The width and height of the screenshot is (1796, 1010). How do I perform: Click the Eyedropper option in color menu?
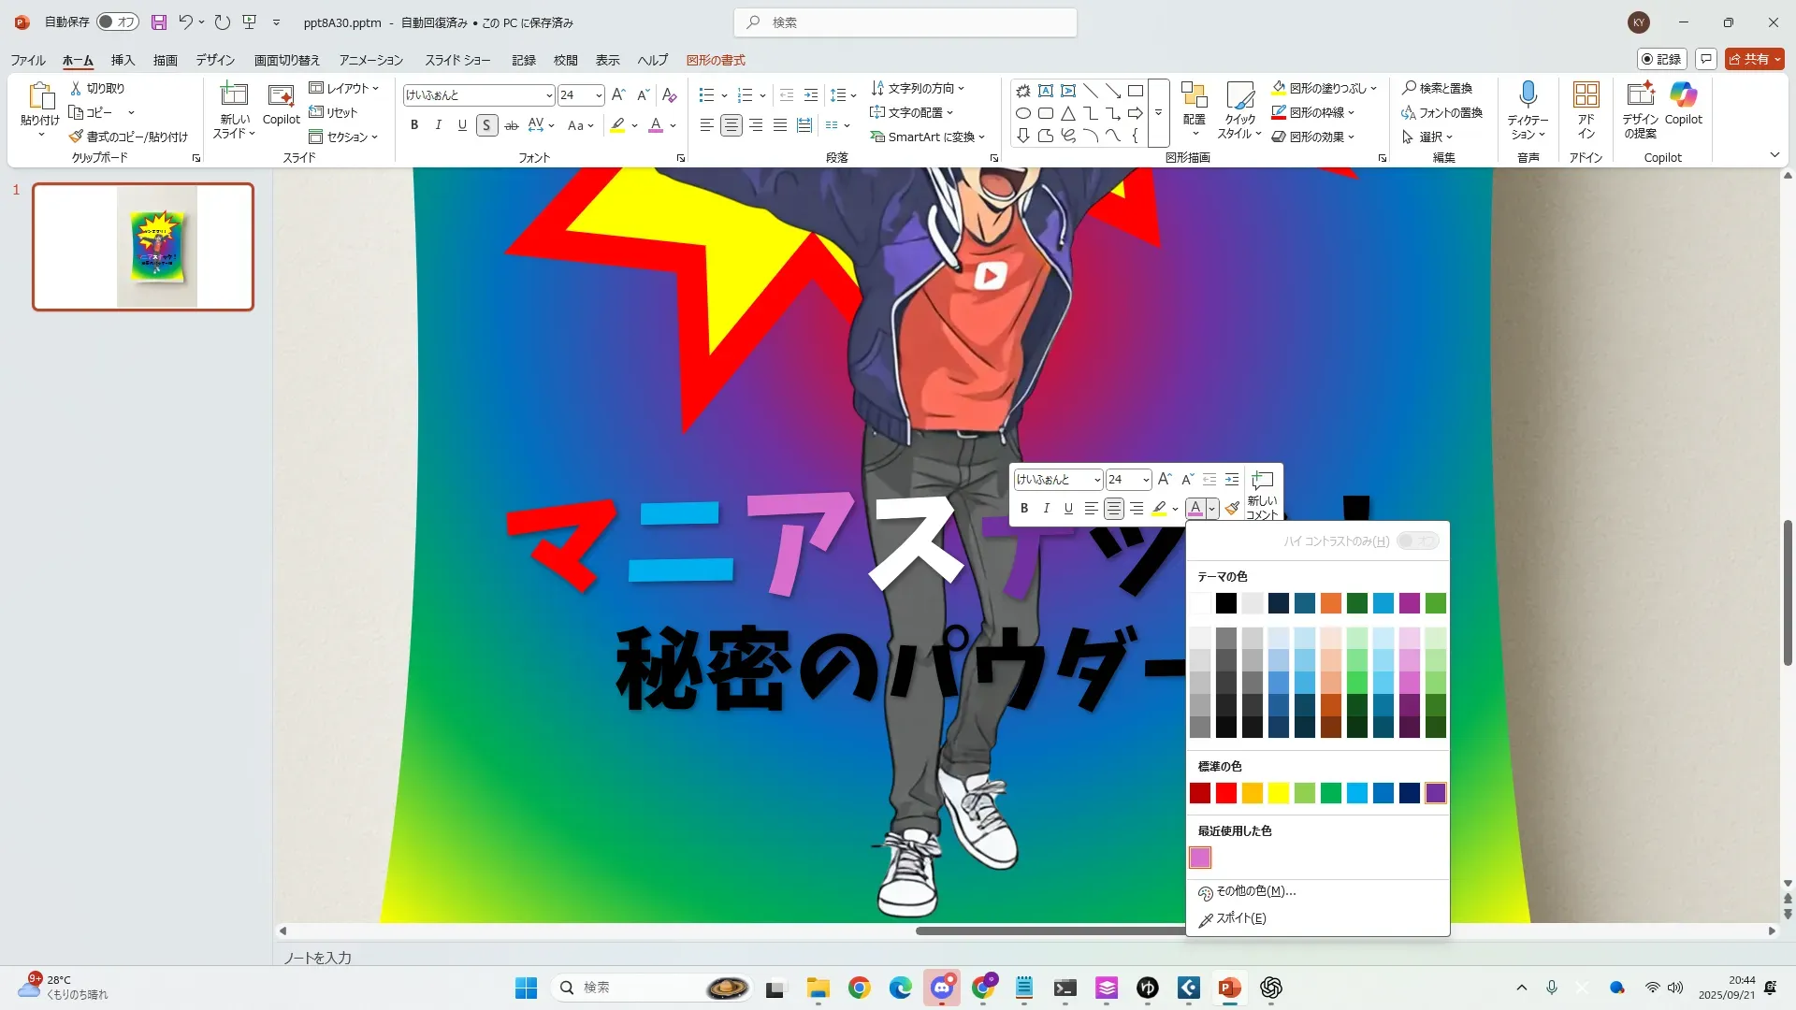1240,918
